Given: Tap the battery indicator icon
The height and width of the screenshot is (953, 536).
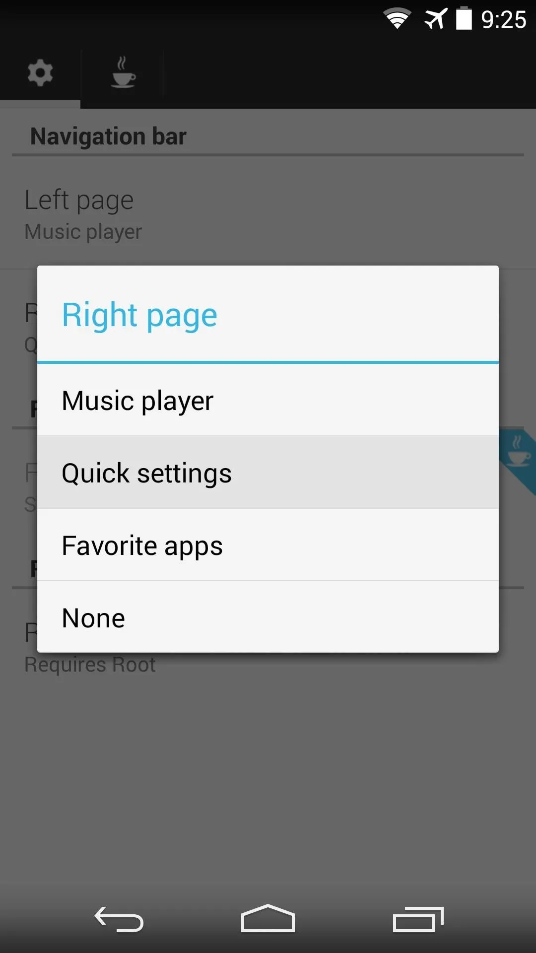Looking at the screenshot, I should 464,18.
